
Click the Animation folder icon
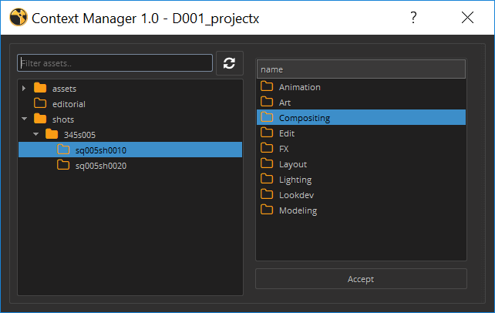tap(268, 87)
